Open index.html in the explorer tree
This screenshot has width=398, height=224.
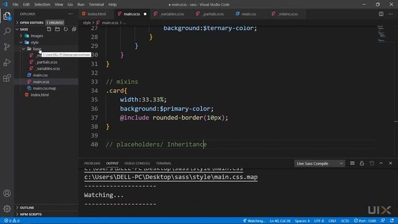click(x=40, y=95)
